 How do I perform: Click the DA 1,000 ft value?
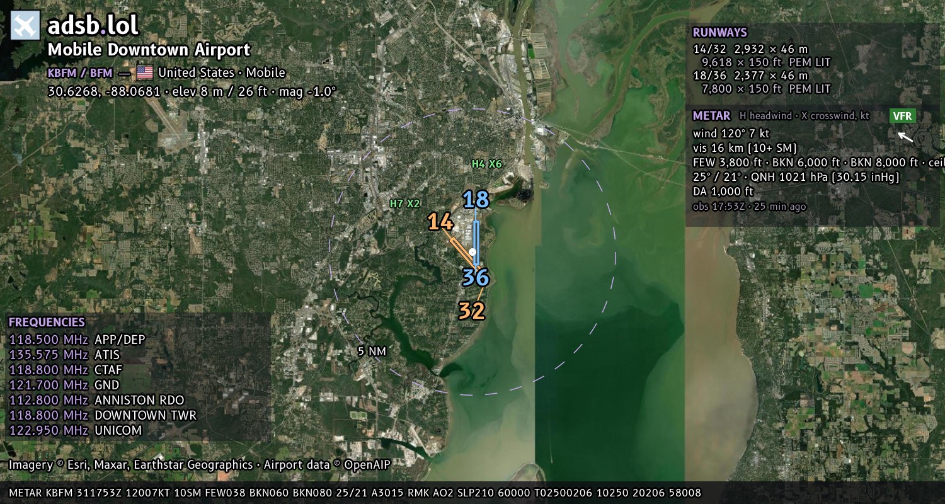pyautogui.click(x=723, y=192)
